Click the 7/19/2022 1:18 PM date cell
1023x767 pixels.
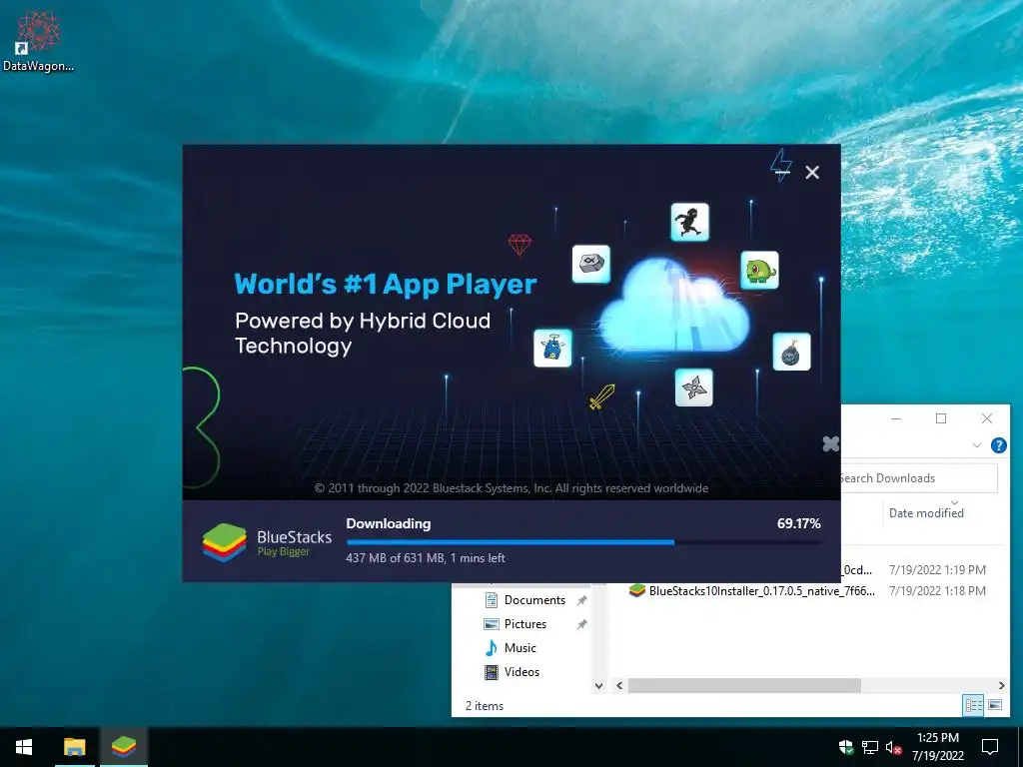tap(937, 591)
